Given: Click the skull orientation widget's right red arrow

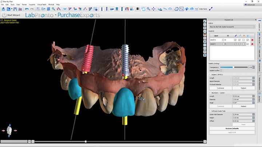Looking at the screenshot, I should (15, 131).
